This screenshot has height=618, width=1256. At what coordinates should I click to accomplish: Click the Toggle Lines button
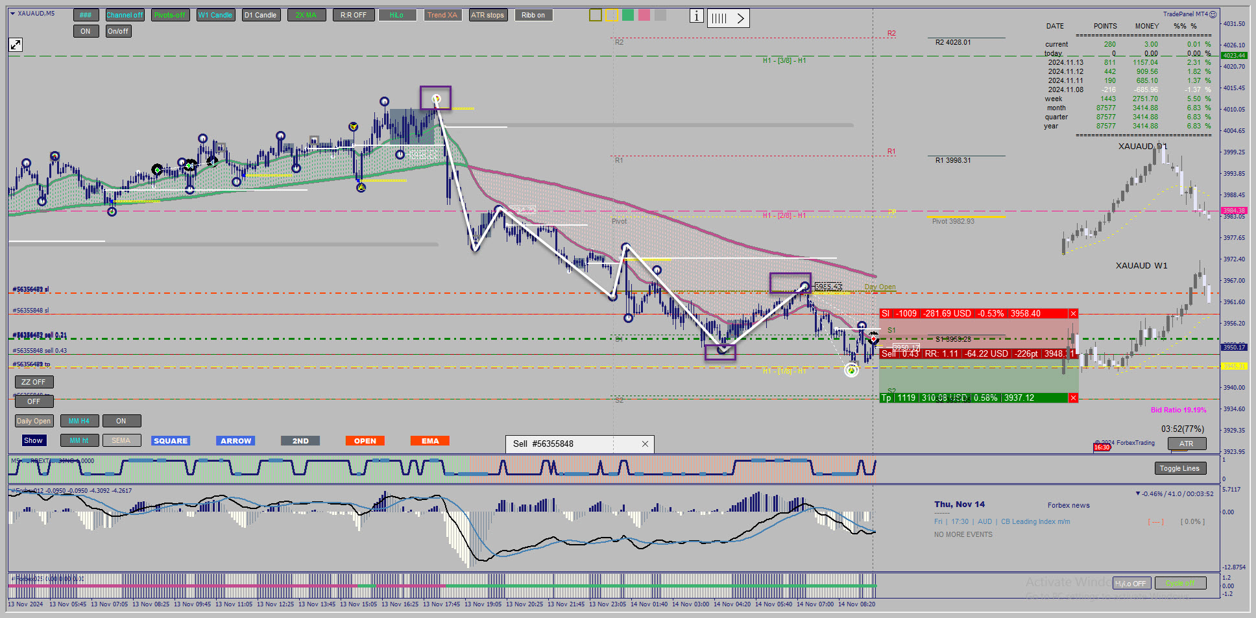click(x=1179, y=468)
